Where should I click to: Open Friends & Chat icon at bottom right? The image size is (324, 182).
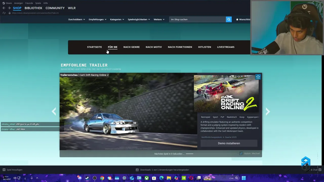(x=320, y=170)
